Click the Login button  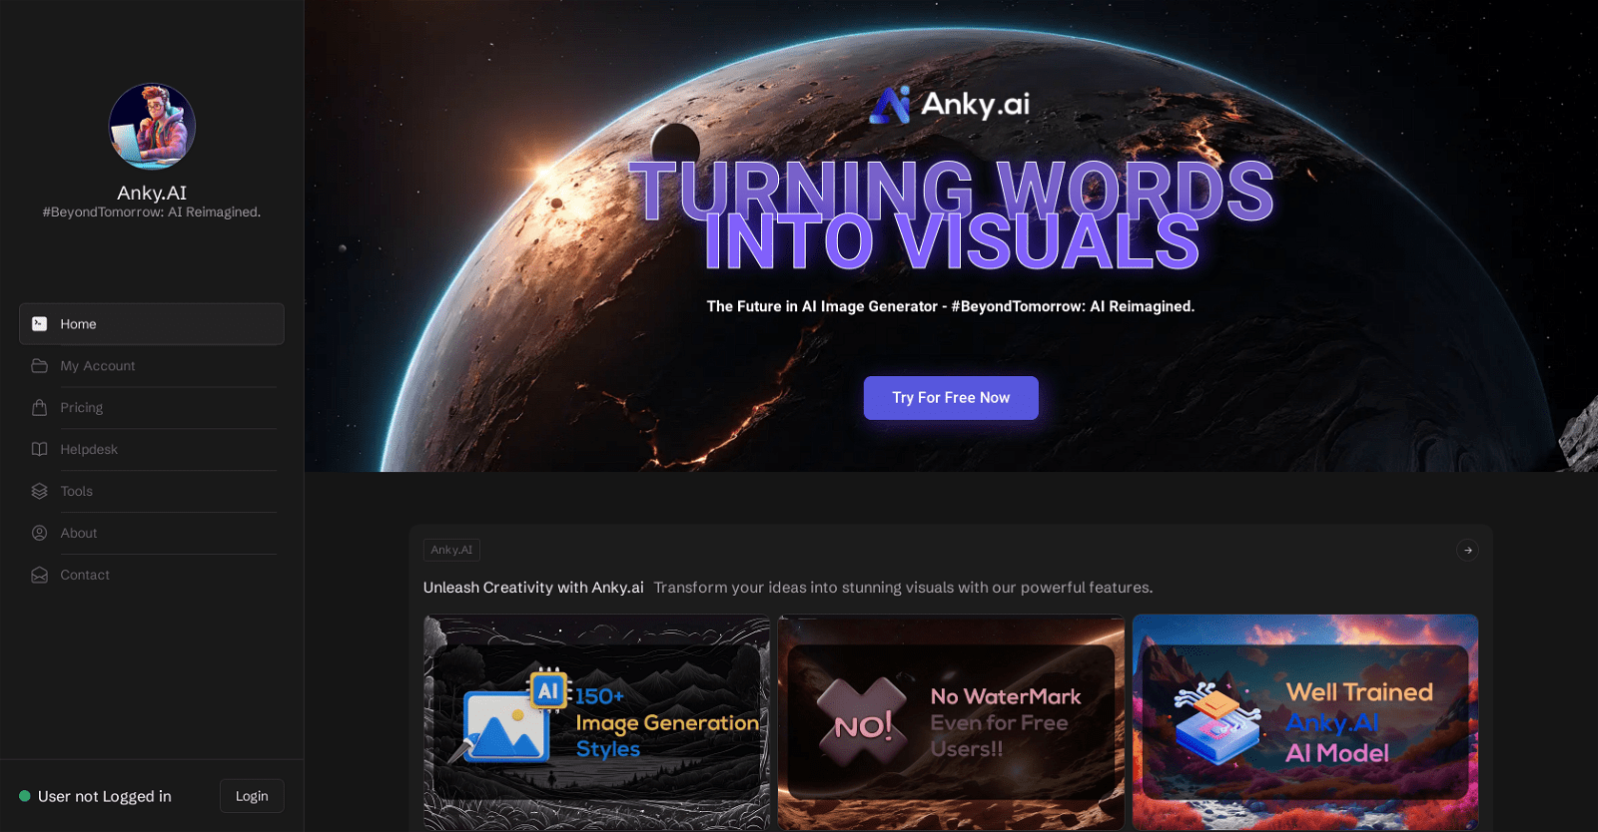pos(252,796)
